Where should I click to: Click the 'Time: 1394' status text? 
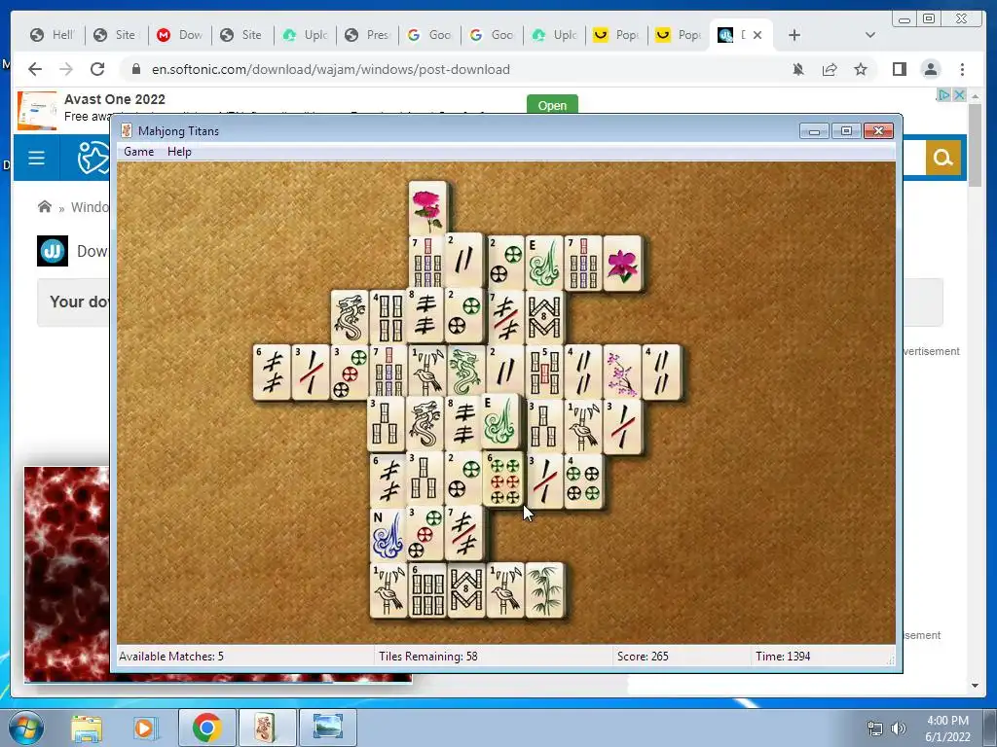pos(783,657)
